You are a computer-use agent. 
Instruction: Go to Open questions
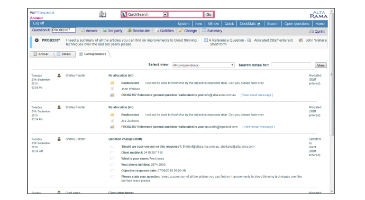pyautogui.click(x=297, y=24)
